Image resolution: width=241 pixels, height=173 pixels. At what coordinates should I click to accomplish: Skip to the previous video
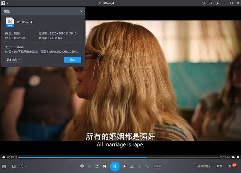pos(105,166)
